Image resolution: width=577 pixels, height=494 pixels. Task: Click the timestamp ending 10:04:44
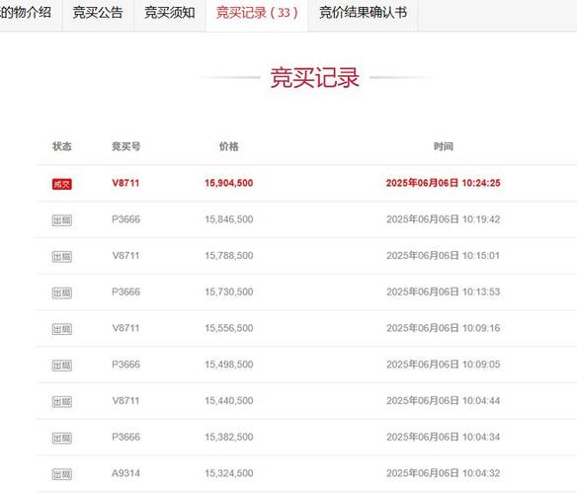[x=443, y=400]
